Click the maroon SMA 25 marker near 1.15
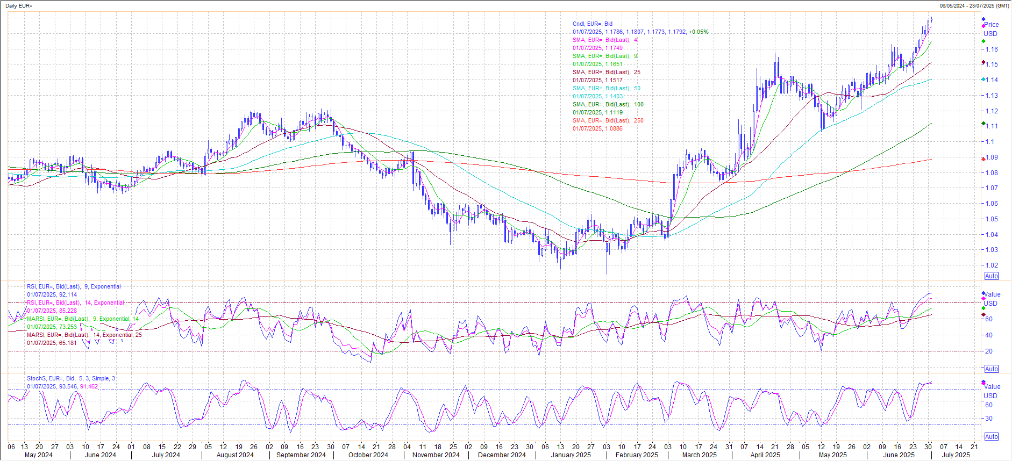 [x=984, y=63]
